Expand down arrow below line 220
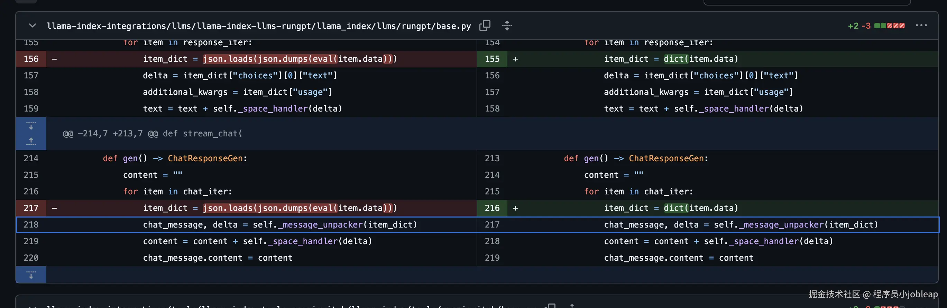Image resolution: width=947 pixels, height=308 pixels. pyautogui.click(x=31, y=275)
